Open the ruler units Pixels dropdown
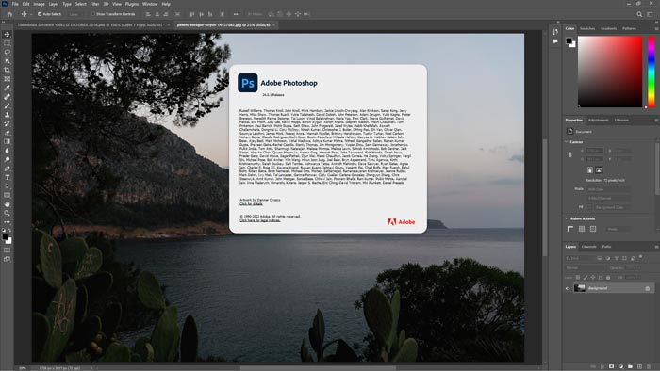The height and width of the screenshot is (371, 660). (x=618, y=229)
